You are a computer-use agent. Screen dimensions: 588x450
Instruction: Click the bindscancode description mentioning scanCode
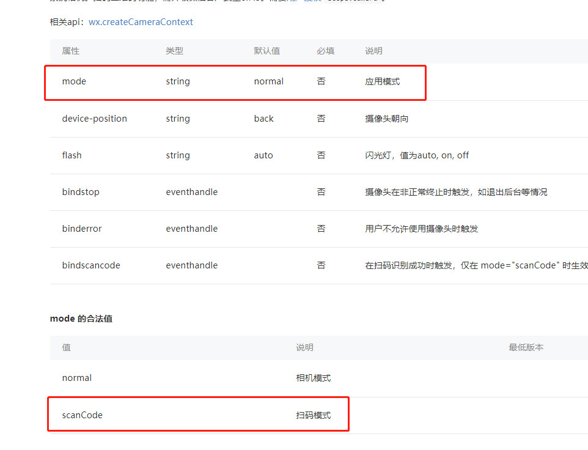476,265
